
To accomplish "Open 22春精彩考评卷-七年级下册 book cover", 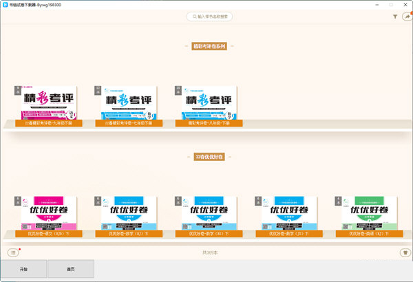I will [129, 103].
